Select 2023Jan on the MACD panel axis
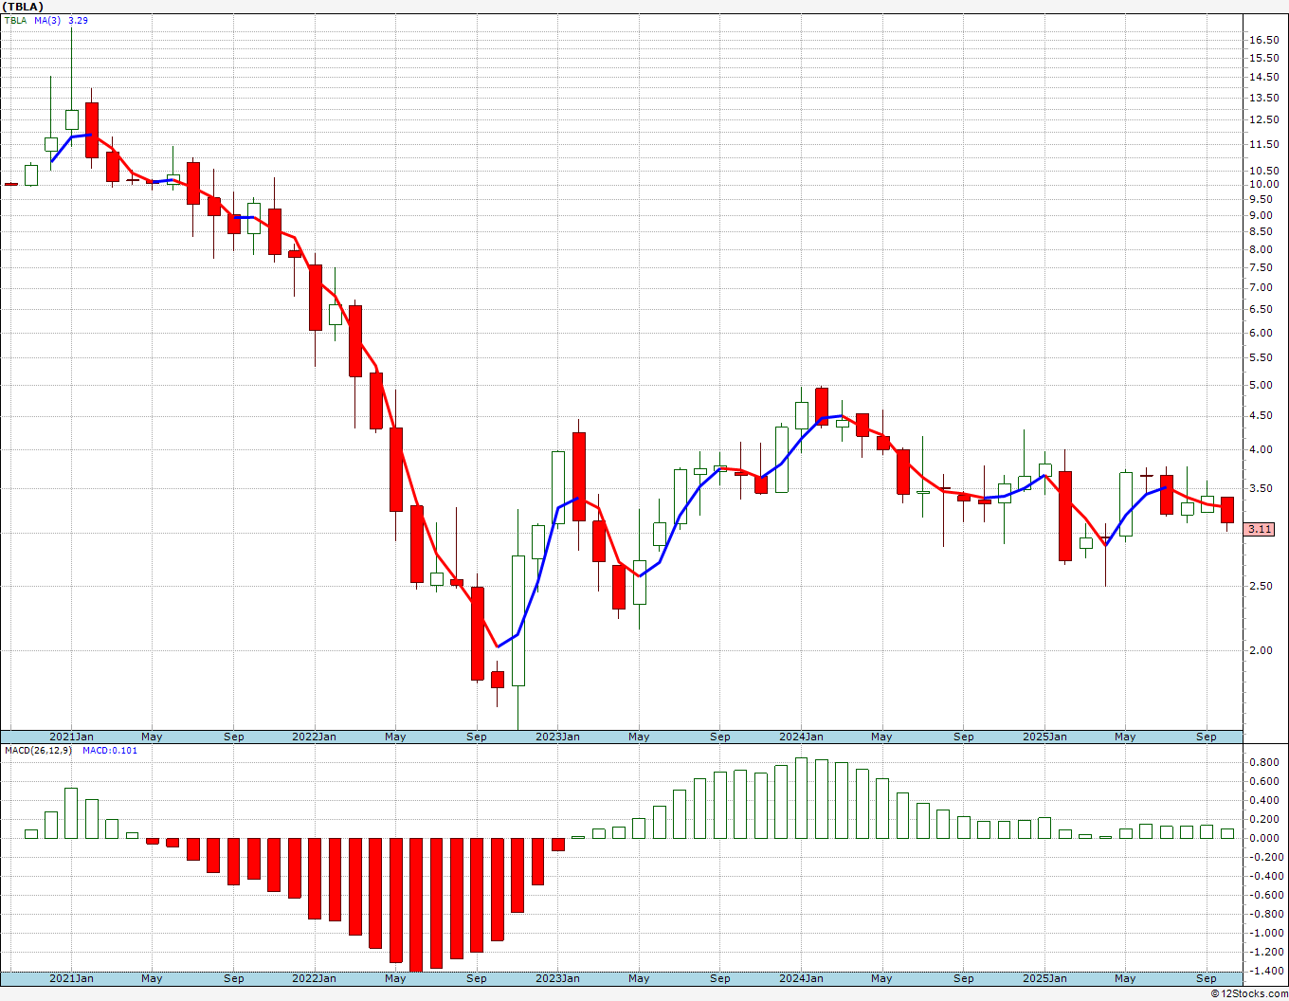Viewport: 1289px width, 1001px height. [557, 978]
